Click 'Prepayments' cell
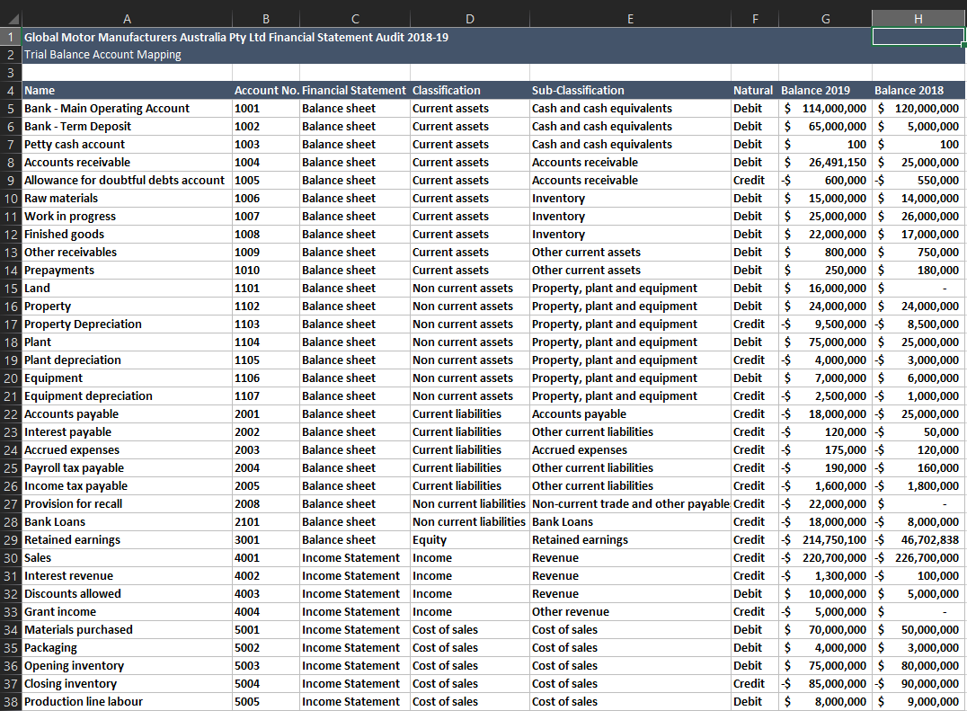Screen dimensions: 967x711 pyautogui.click(x=127, y=270)
